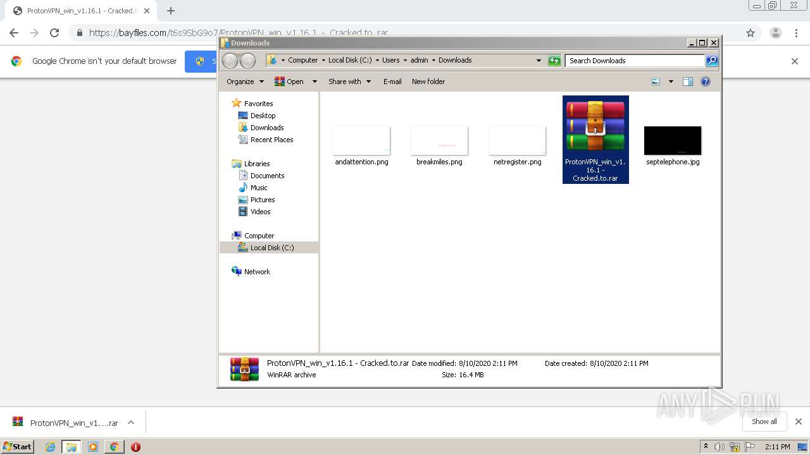The image size is (810, 455).
Task: Show hidden tray icons arrow
Action: [706, 447]
